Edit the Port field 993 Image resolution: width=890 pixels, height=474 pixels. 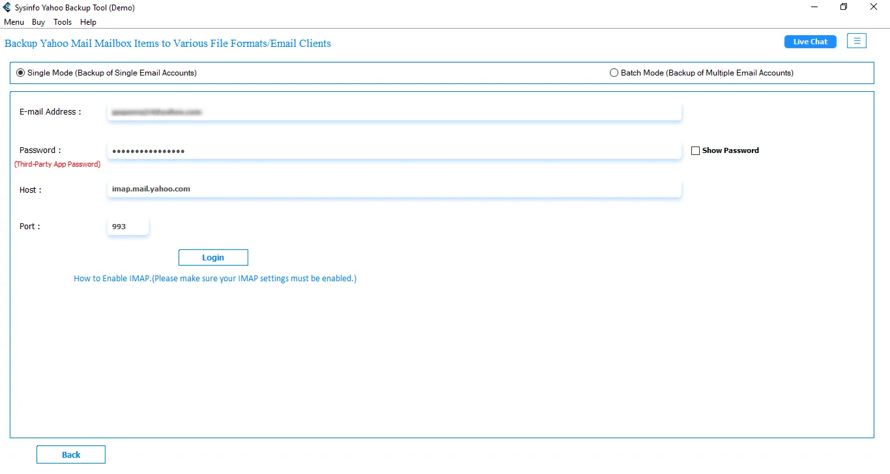point(128,227)
